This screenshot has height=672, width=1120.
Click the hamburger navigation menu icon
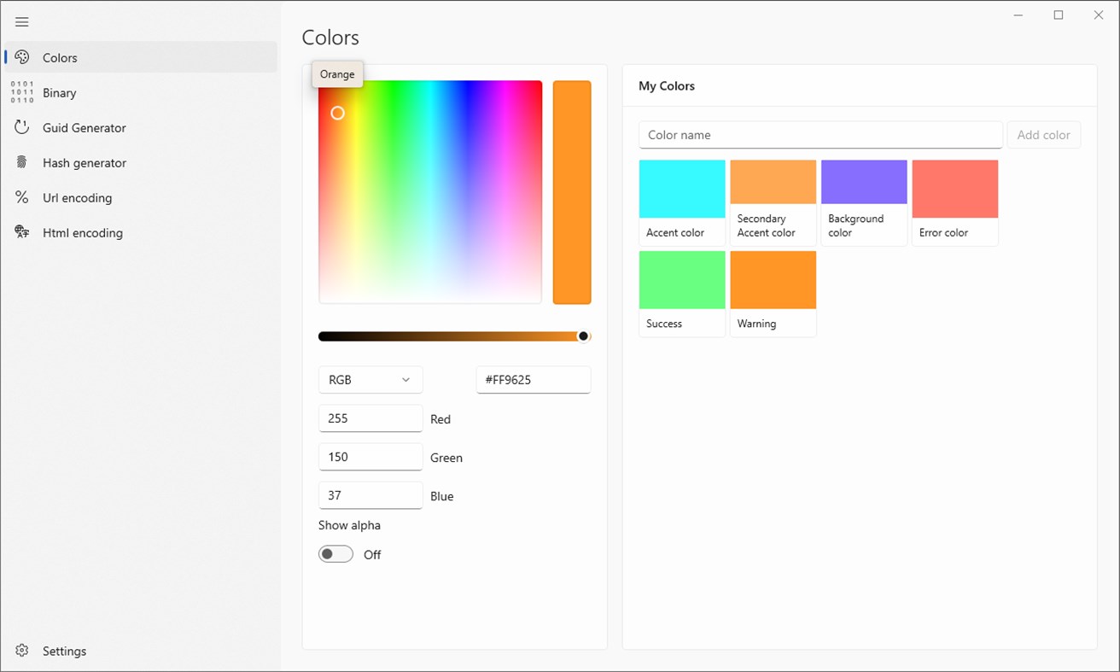pyautogui.click(x=22, y=22)
